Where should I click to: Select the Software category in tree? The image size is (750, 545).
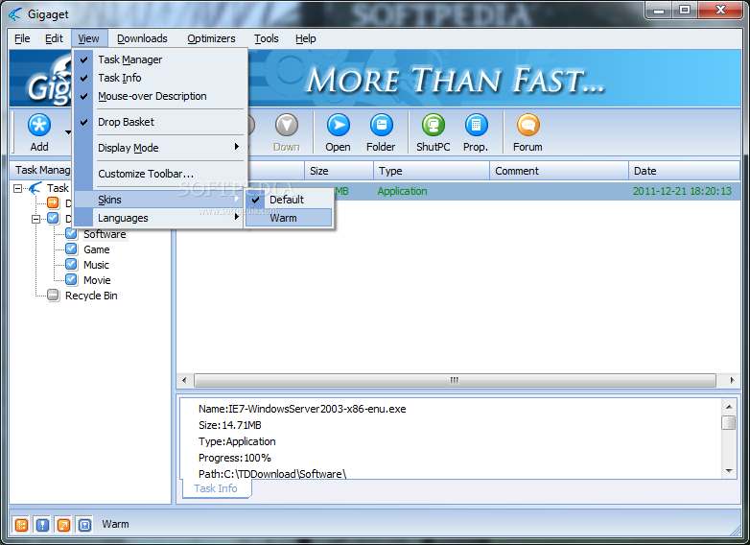105,234
